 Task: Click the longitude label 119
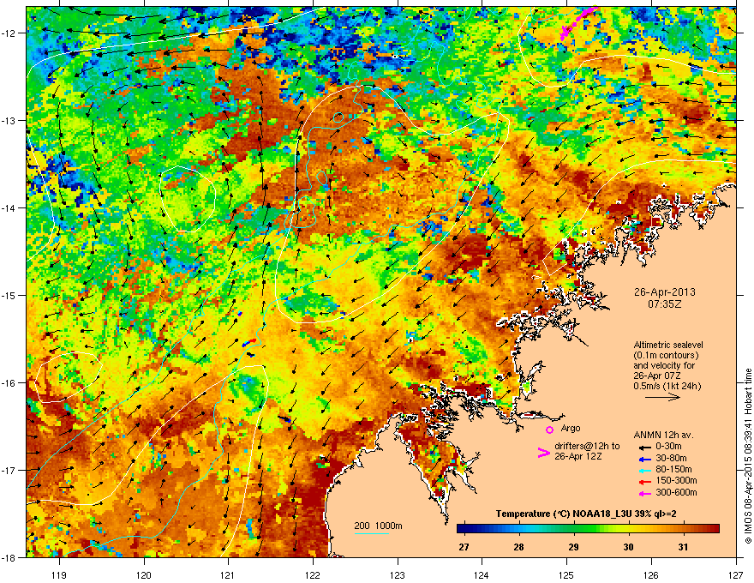(59, 574)
